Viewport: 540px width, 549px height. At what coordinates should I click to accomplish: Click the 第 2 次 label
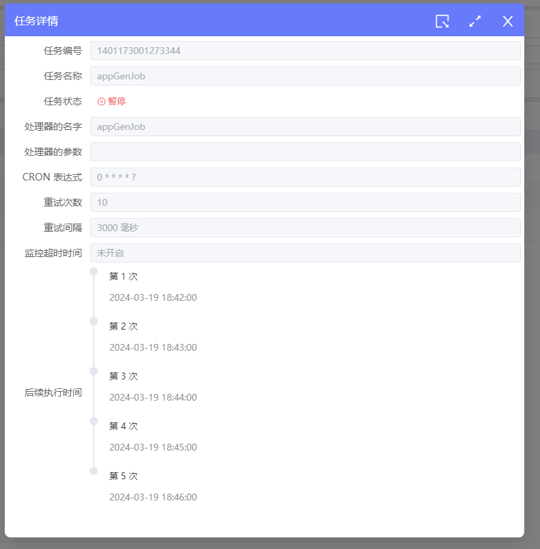(124, 326)
